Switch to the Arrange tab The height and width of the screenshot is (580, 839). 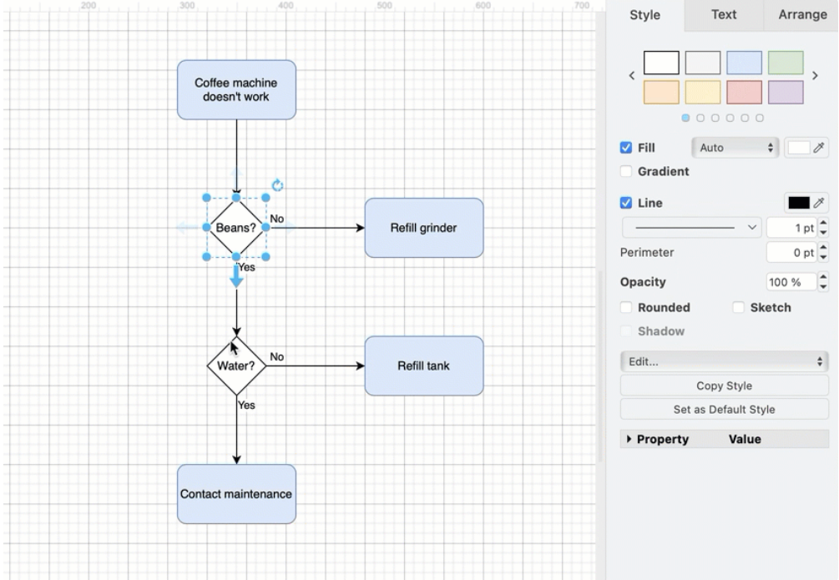pos(801,15)
